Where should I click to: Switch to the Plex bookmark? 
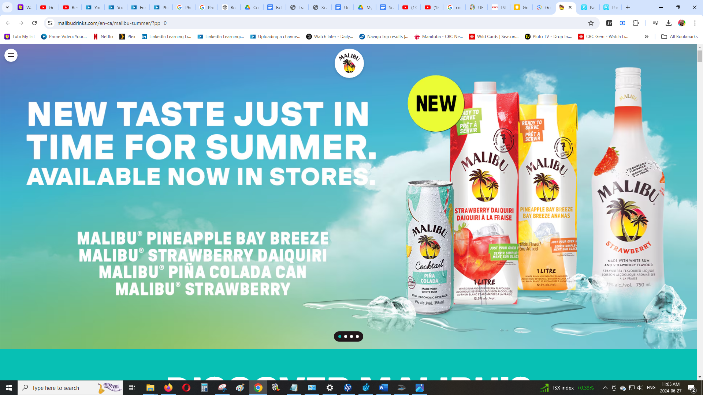click(x=127, y=37)
